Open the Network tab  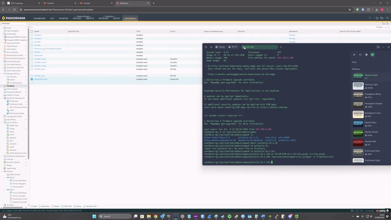pyautogui.click(x=104, y=18)
